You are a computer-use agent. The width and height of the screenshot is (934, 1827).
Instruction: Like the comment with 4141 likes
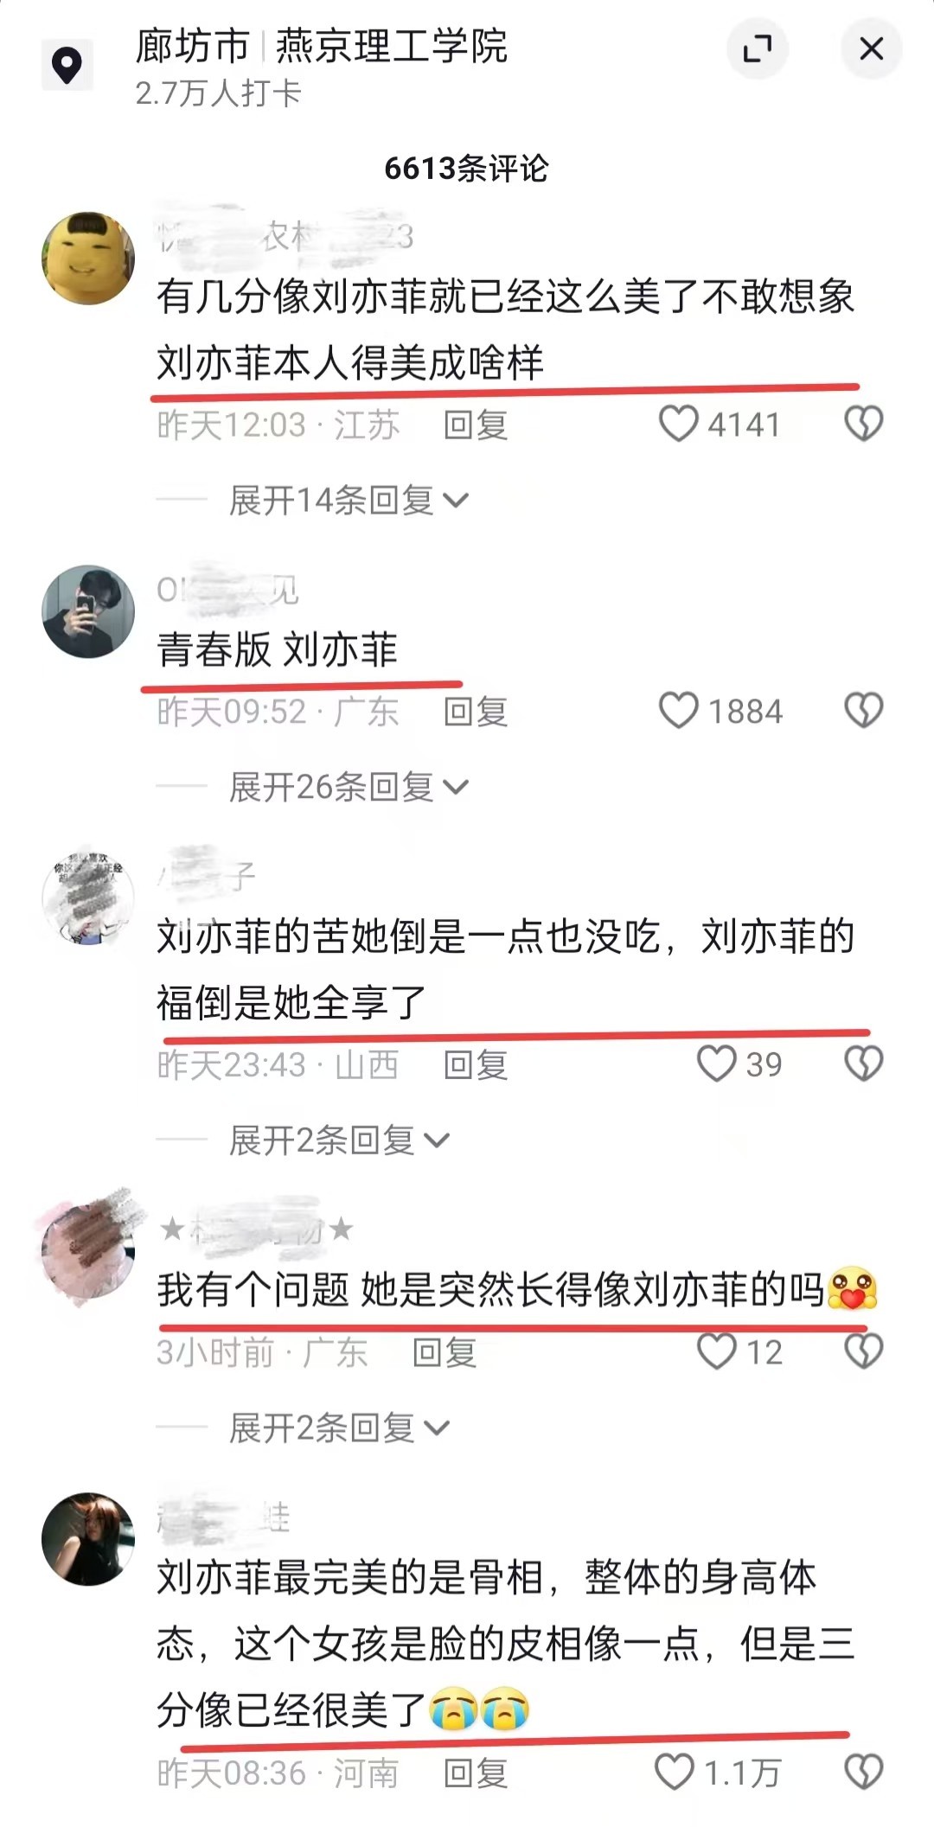click(679, 424)
